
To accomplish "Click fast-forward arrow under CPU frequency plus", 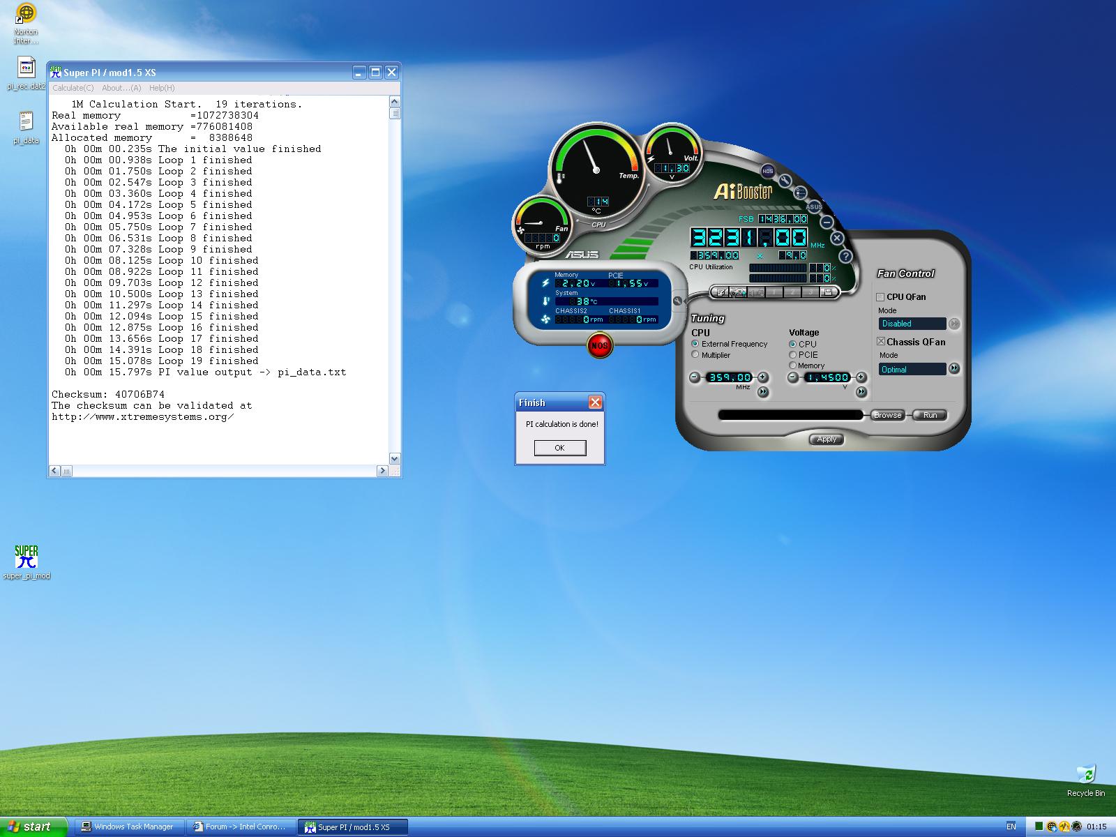I will pos(763,392).
